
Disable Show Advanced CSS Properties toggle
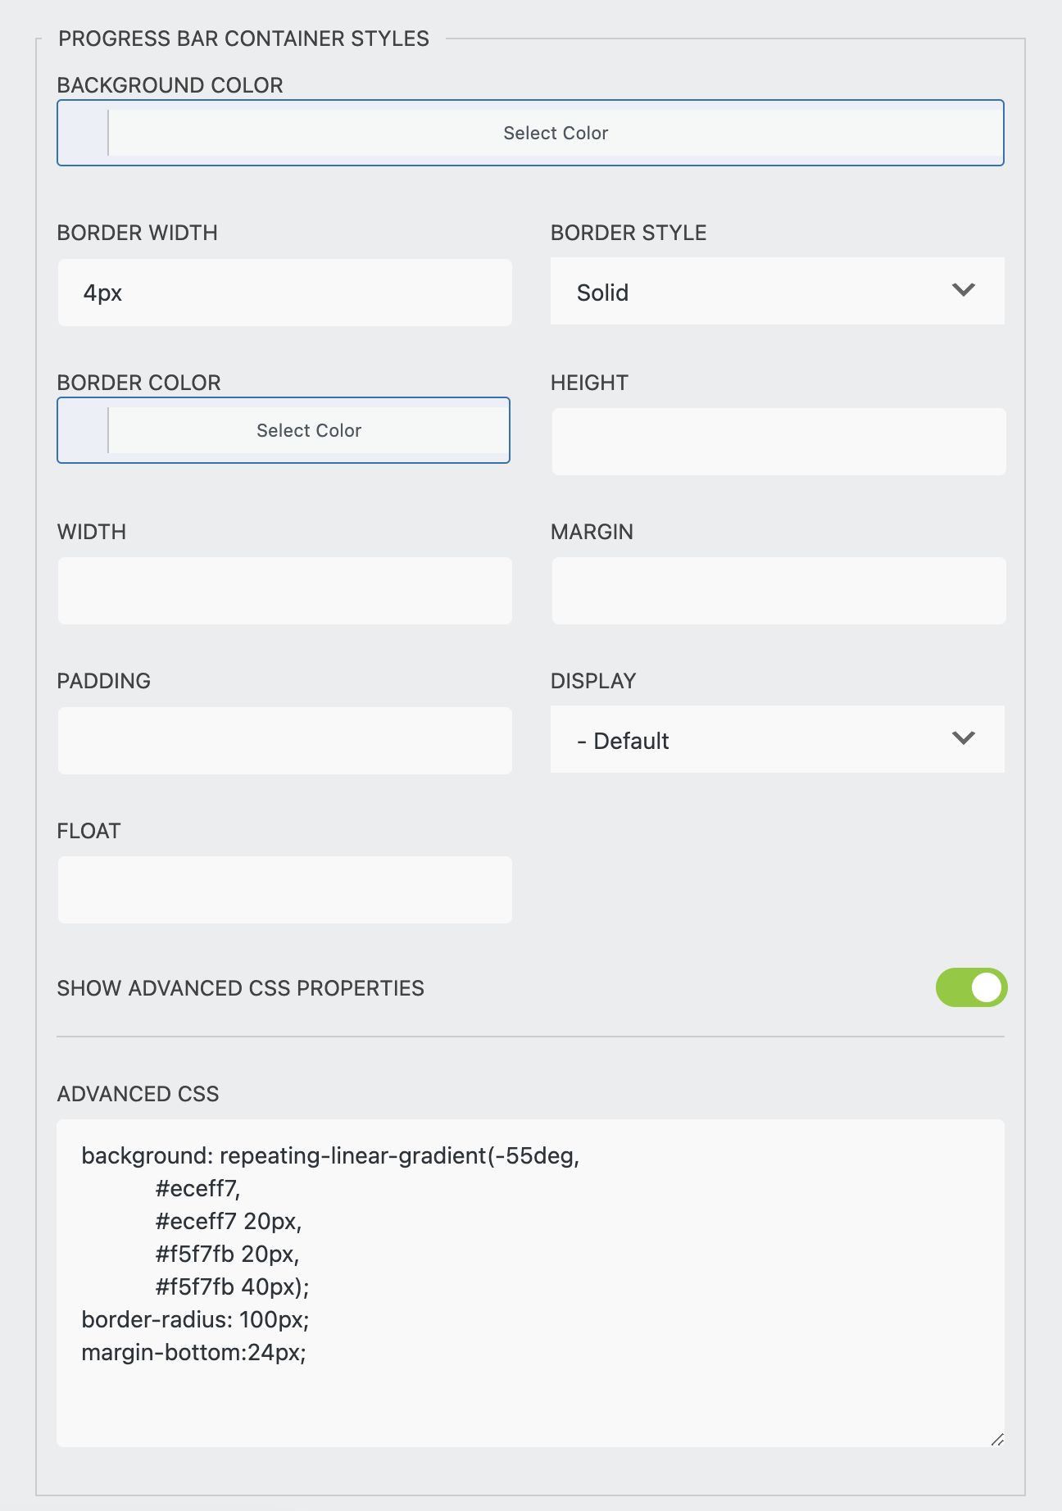971,987
